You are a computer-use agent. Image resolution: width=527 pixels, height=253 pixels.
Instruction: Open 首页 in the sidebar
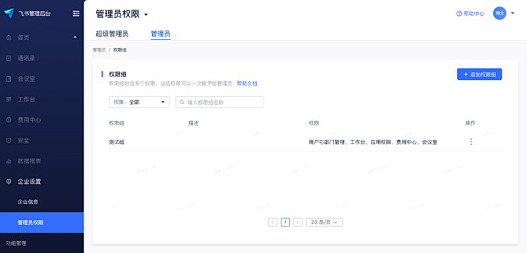(24, 38)
